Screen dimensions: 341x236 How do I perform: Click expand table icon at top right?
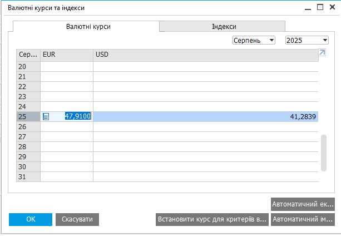(322, 53)
